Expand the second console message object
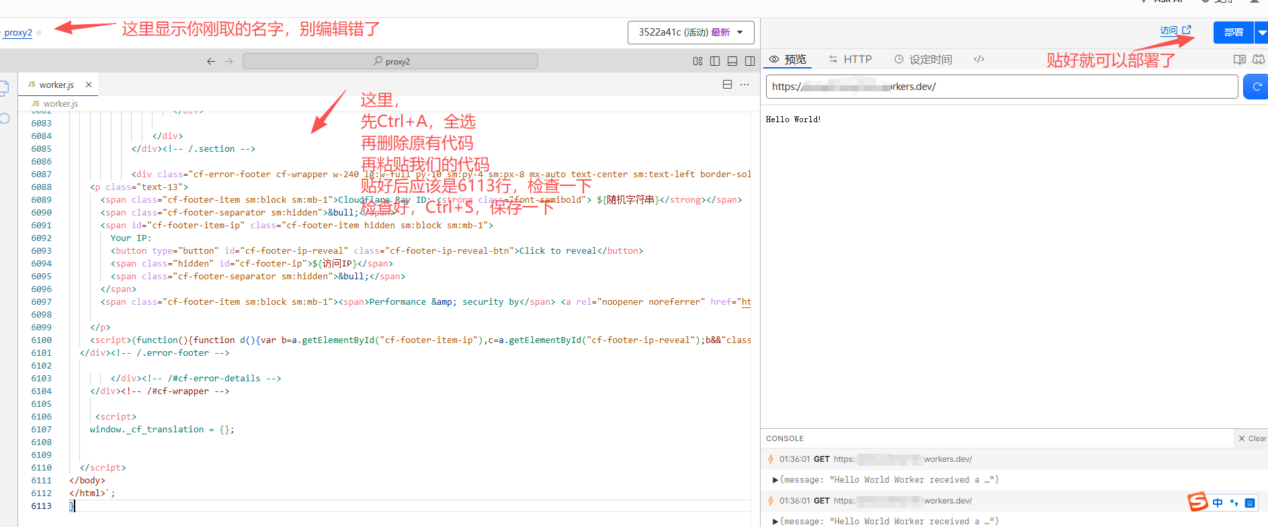This screenshot has width=1268, height=527. point(775,522)
